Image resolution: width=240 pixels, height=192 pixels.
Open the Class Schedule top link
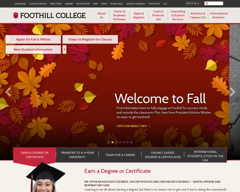[x=38, y=4]
